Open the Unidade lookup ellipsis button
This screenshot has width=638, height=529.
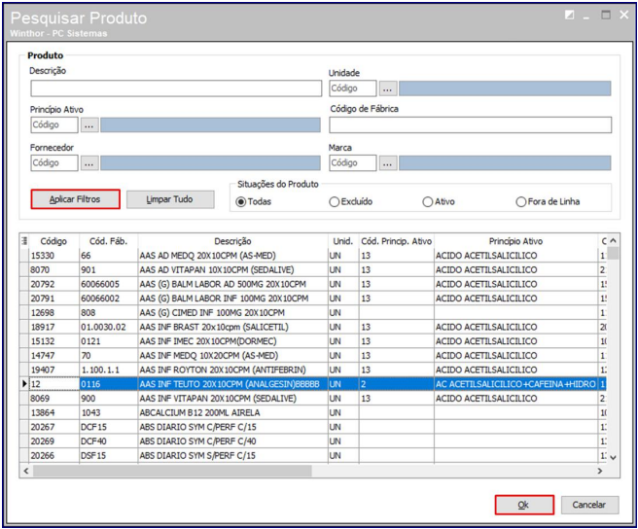tap(388, 88)
